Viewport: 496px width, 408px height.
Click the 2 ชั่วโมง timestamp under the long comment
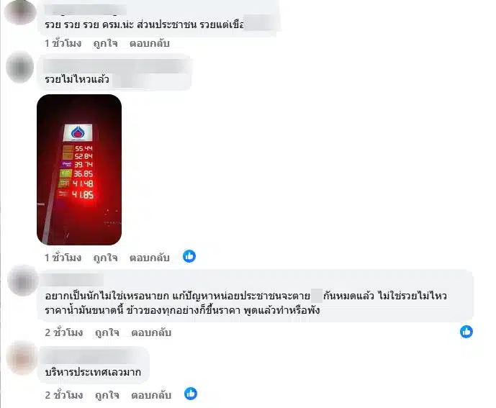tap(64, 332)
